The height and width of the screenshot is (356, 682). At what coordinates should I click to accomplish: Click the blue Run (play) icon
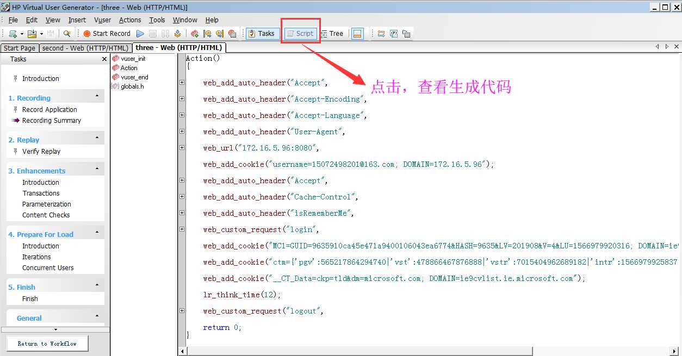point(140,34)
